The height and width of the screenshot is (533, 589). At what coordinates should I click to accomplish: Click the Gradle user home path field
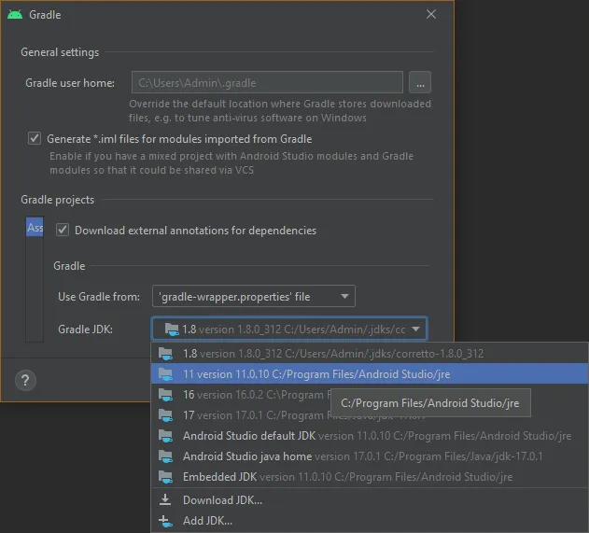point(267,82)
